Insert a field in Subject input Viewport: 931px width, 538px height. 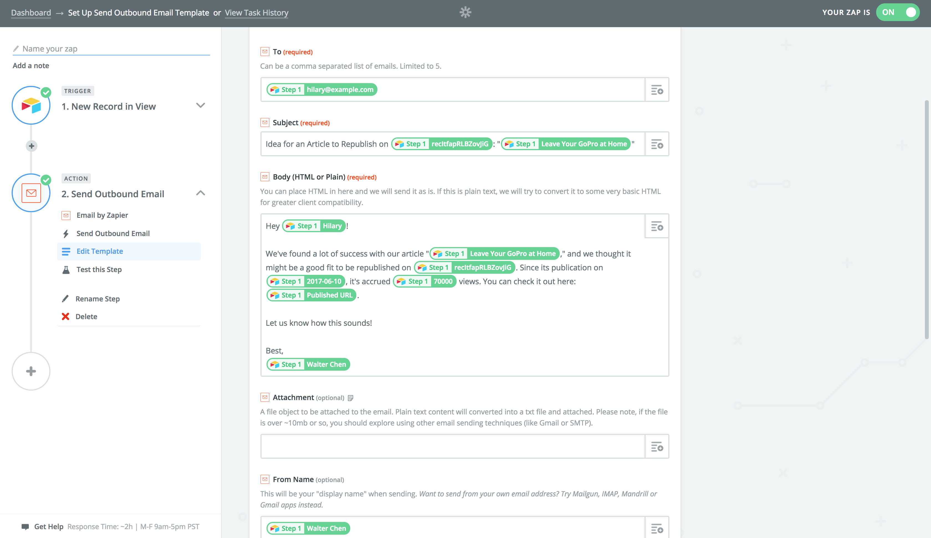point(657,144)
